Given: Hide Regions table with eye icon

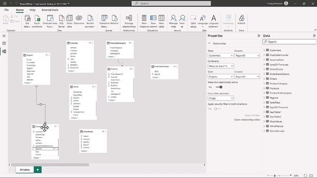Looking at the screenshot, I should click(x=47, y=55).
